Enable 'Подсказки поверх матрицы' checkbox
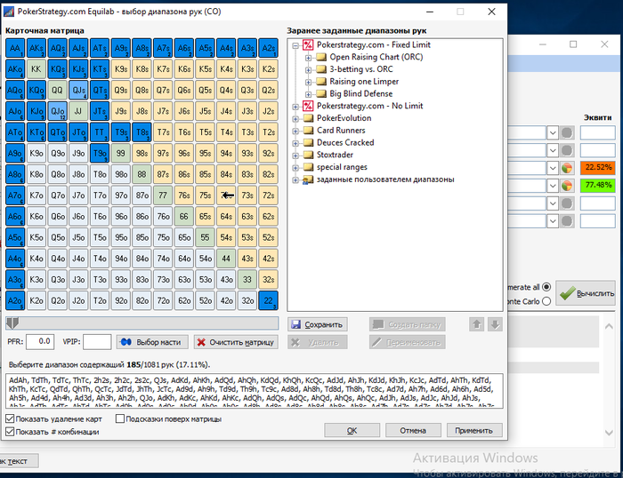This screenshot has width=623, height=478. pyautogui.click(x=119, y=418)
